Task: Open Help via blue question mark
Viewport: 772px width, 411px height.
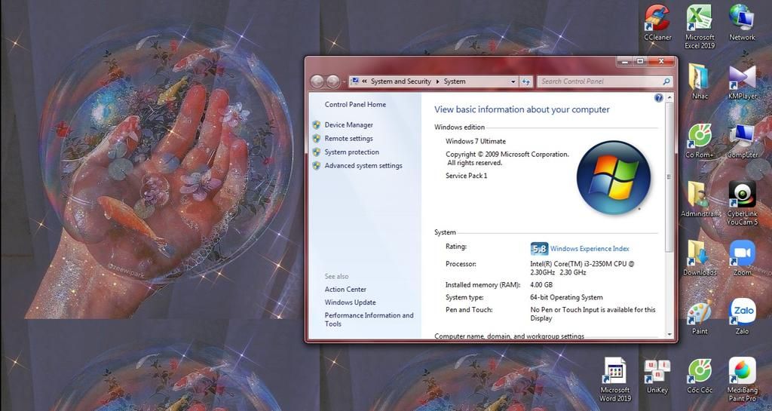Action: click(x=658, y=98)
